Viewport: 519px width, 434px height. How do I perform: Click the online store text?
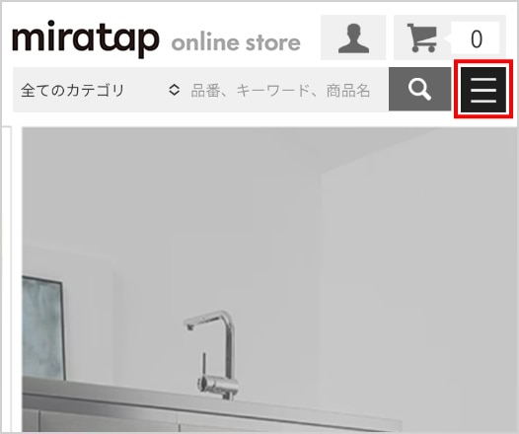tap(236, 43)
